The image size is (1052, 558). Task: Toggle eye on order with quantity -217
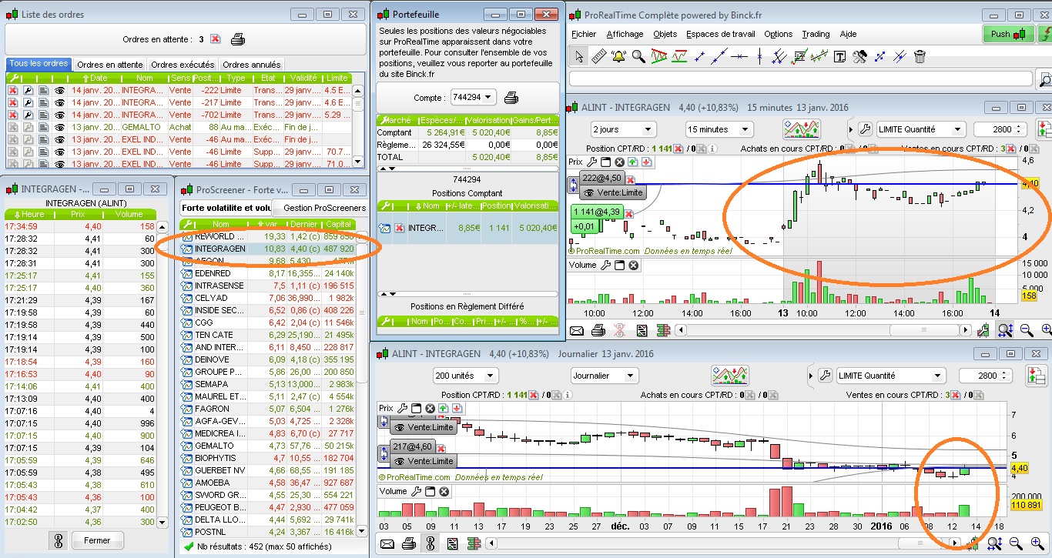pyautogui.click(x=59, y=102)
